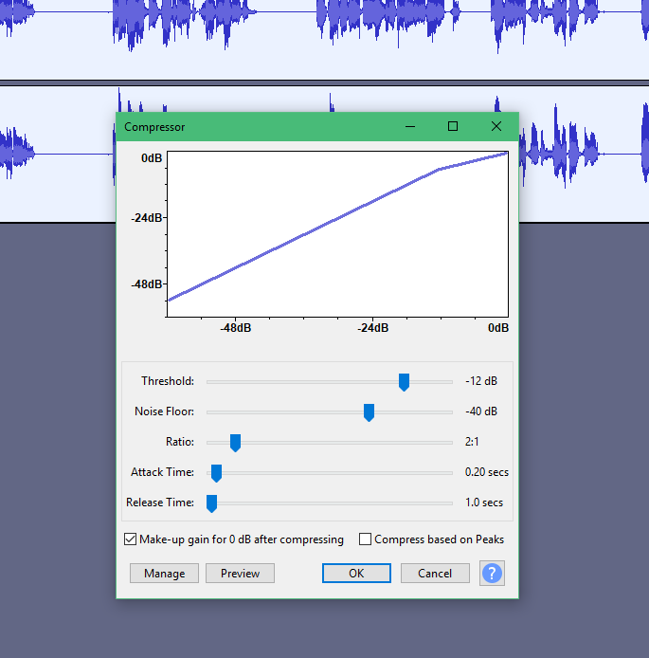
Task: Click the Ratio label
Action: pos(180,442)
